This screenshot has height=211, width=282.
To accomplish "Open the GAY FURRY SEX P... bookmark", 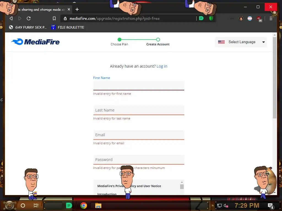I will coord(28,27).
